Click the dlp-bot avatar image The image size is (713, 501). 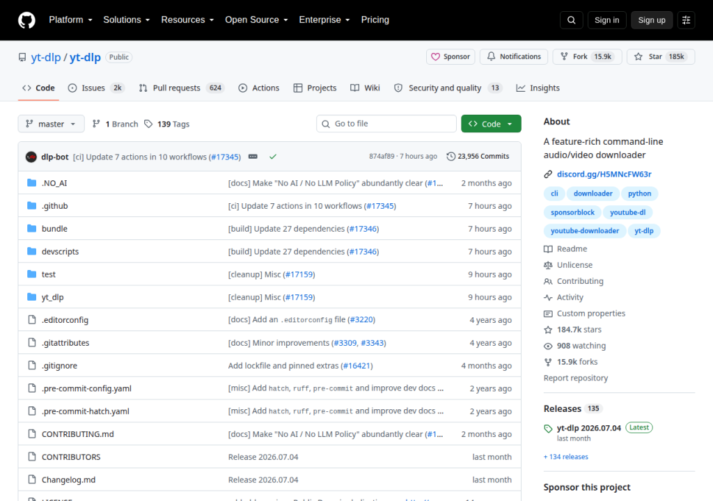31,157
